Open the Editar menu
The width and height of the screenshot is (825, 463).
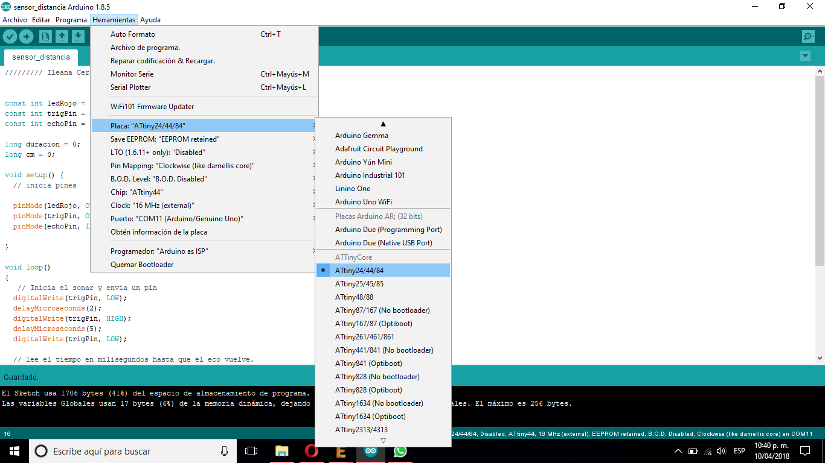coord(41,20)
